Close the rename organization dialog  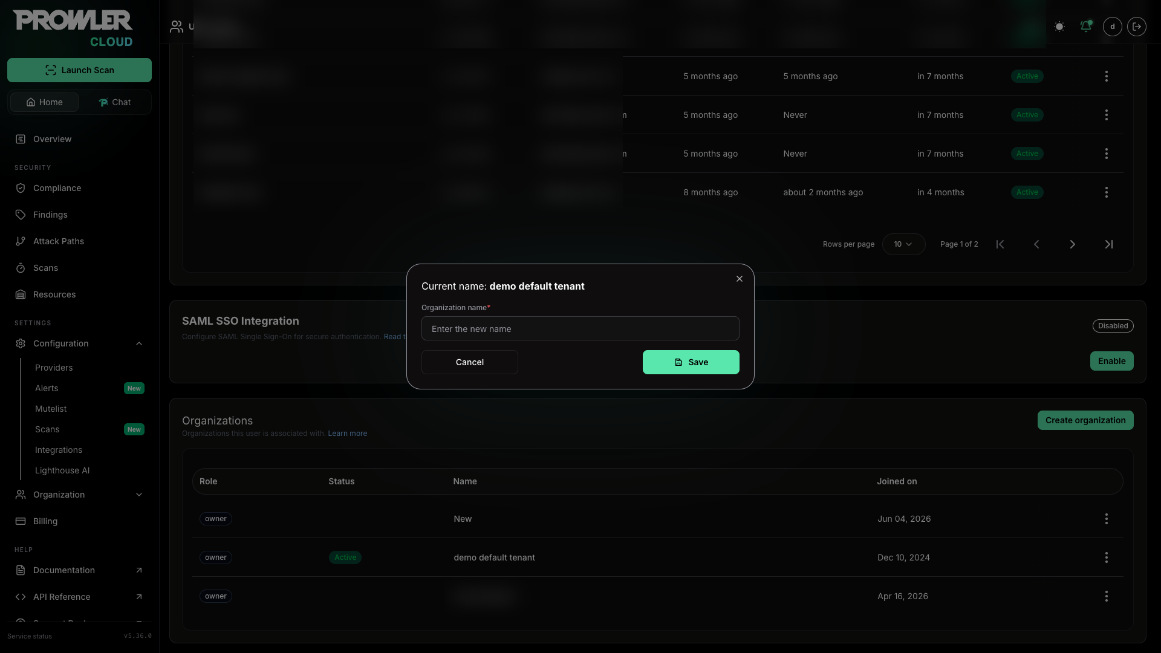click(x=740, y=279)
